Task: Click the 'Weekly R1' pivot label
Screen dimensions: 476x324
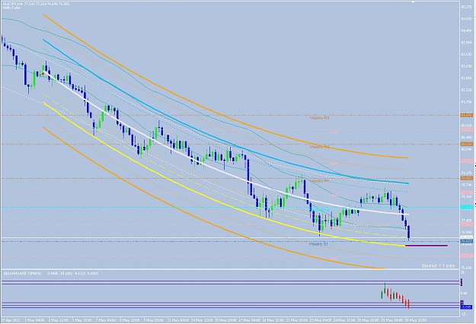Action: pos(319,181)
